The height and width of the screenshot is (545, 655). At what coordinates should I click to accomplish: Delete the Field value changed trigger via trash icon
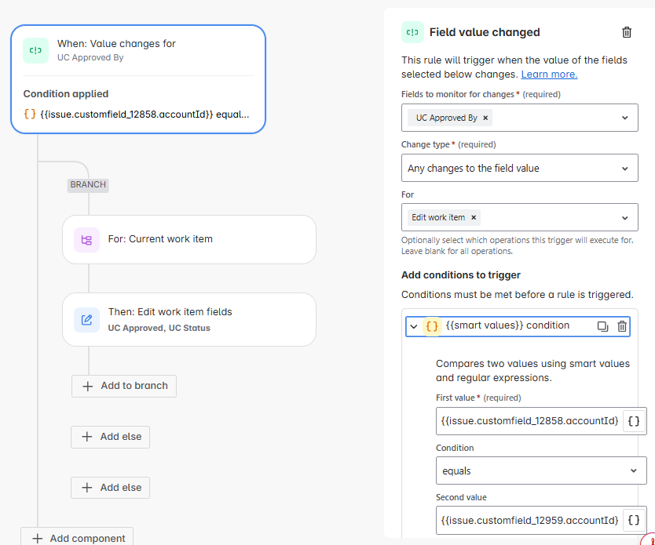(626, 32)
